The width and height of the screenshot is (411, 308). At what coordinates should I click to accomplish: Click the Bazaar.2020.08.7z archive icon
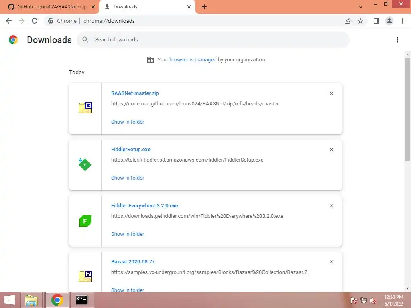85,276
